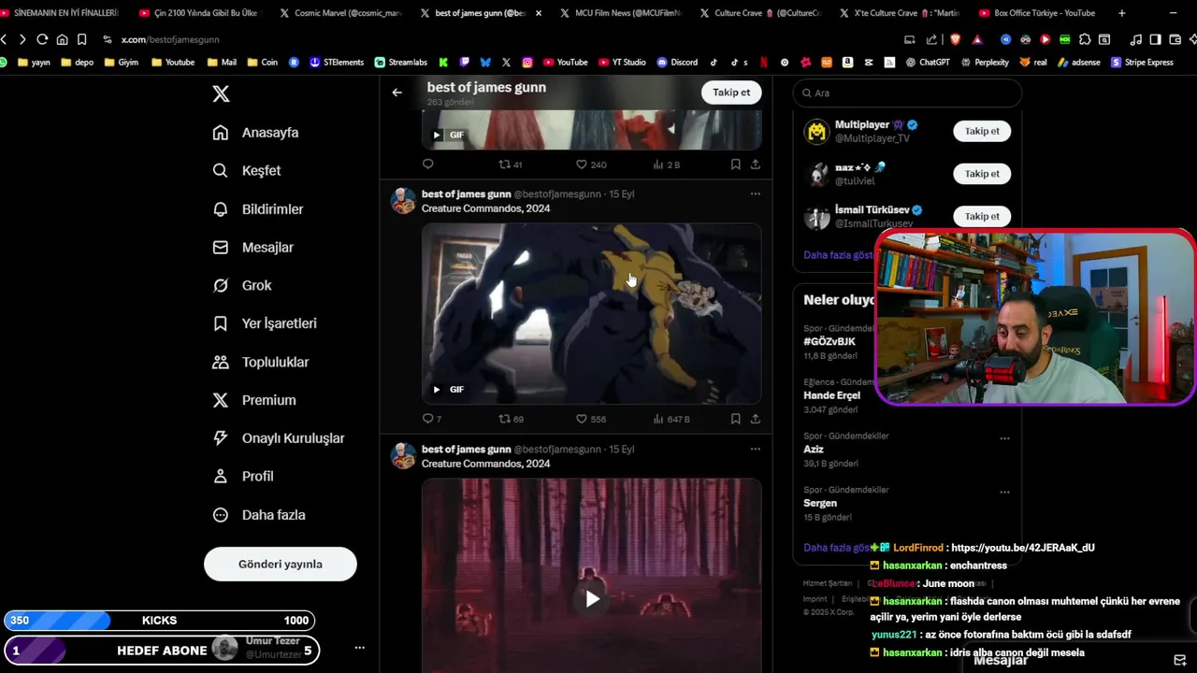Switch to Box Office Türkiye YouTube tab

(1038, 13)
